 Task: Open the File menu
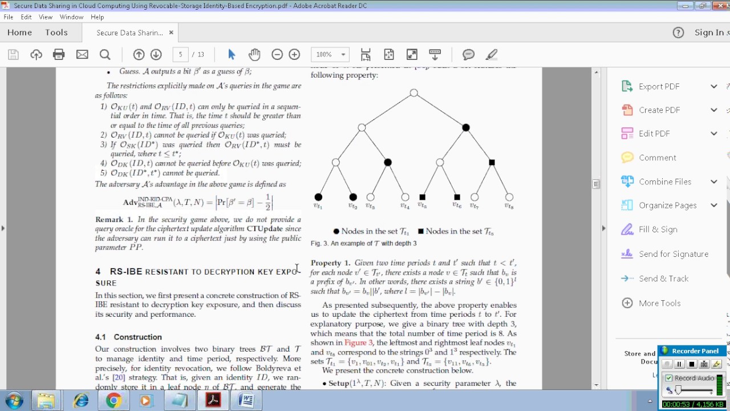point(9,17)
